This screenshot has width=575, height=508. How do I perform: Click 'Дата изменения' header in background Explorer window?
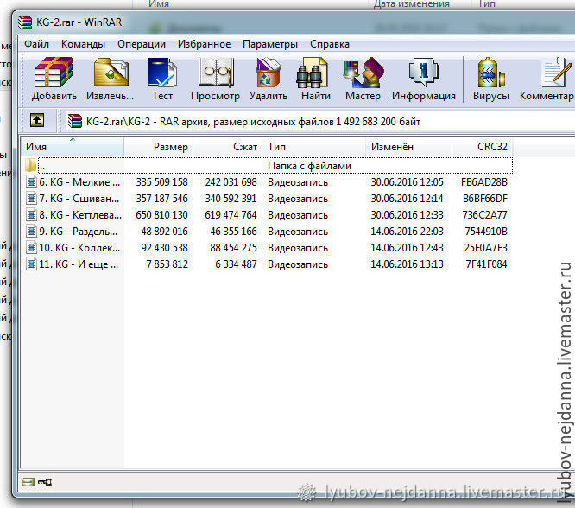[412, 4]
